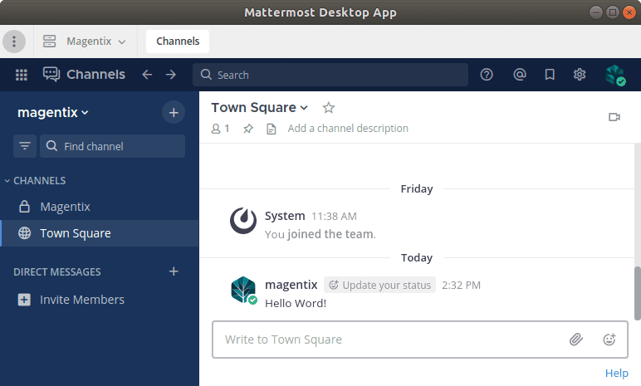Image resolution: width=641 pixels, height=386 pixels.
Task: Click the Help link below composer
Action: coord(616,373)
